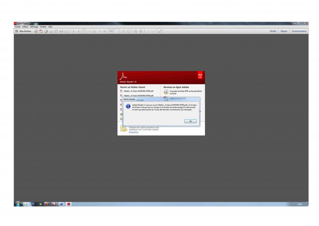Click the highlight tip sticky note icon

pos(124,129)
